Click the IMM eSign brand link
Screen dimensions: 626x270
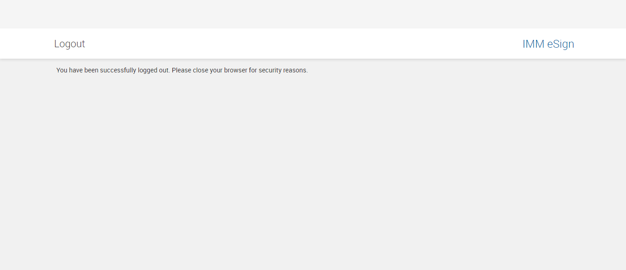click(548, 44)
